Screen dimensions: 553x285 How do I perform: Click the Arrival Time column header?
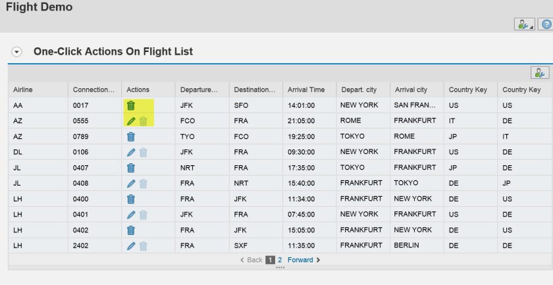[x=306, y=90]
